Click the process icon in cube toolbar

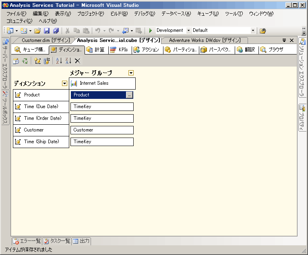click(x=16, y=61)
